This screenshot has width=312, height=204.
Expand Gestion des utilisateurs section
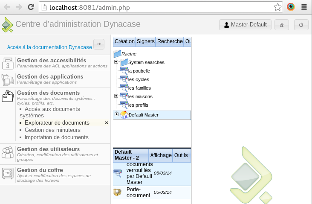(48, 149)
